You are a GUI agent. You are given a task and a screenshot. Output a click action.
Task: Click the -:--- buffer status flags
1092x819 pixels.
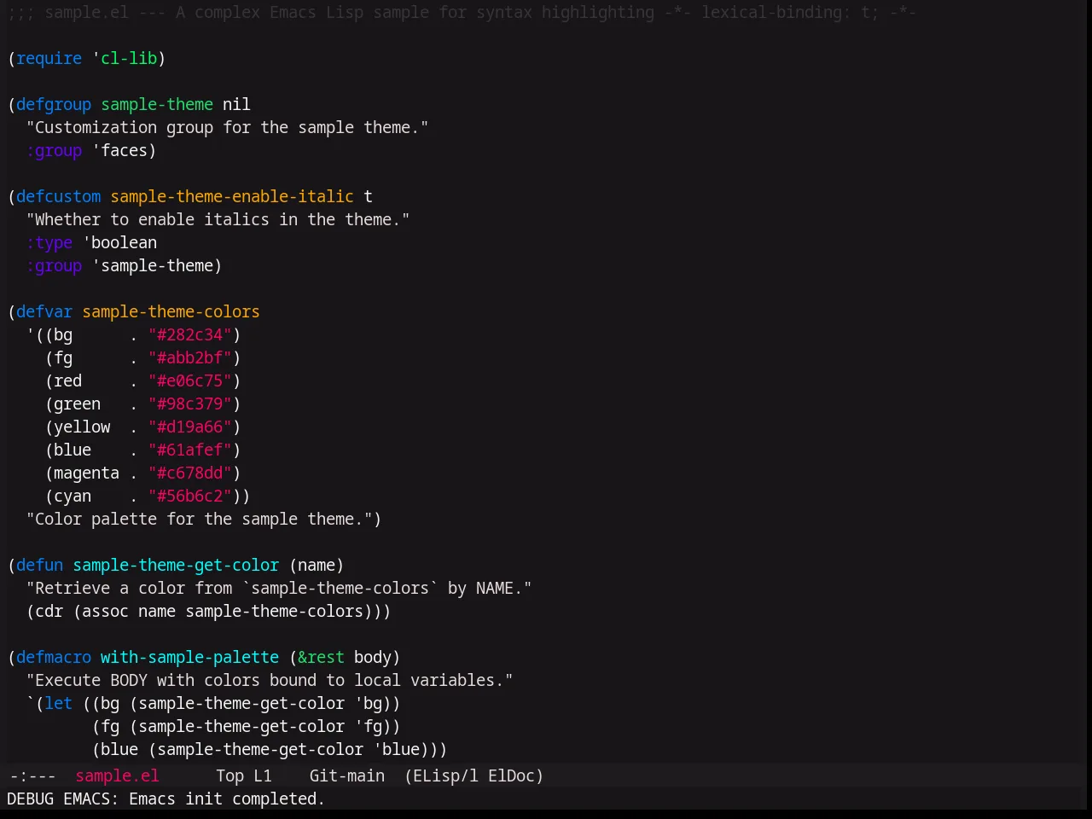(32, 775)
